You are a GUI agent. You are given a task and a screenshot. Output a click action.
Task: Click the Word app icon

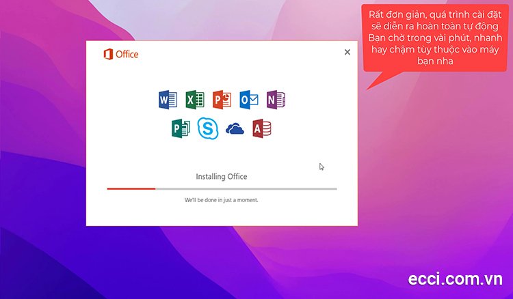[x=168, y=100]
